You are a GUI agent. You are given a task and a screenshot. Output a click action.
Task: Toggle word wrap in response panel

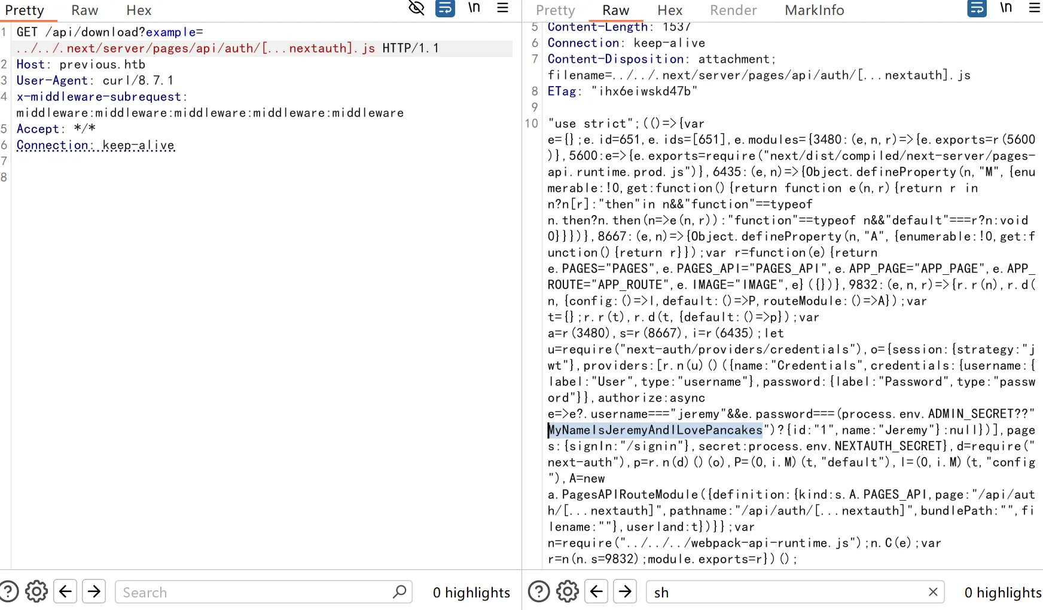click(977, 8)
